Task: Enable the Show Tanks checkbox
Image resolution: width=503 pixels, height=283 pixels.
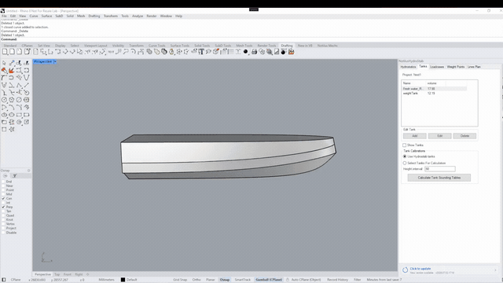Action: pyautogui.click(x=405, y=145)
